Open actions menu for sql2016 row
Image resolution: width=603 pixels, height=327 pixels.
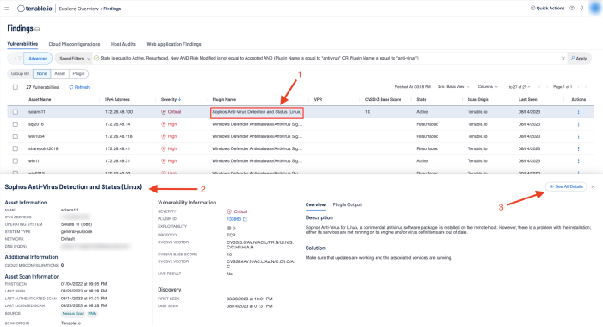[x=578, y=124]
